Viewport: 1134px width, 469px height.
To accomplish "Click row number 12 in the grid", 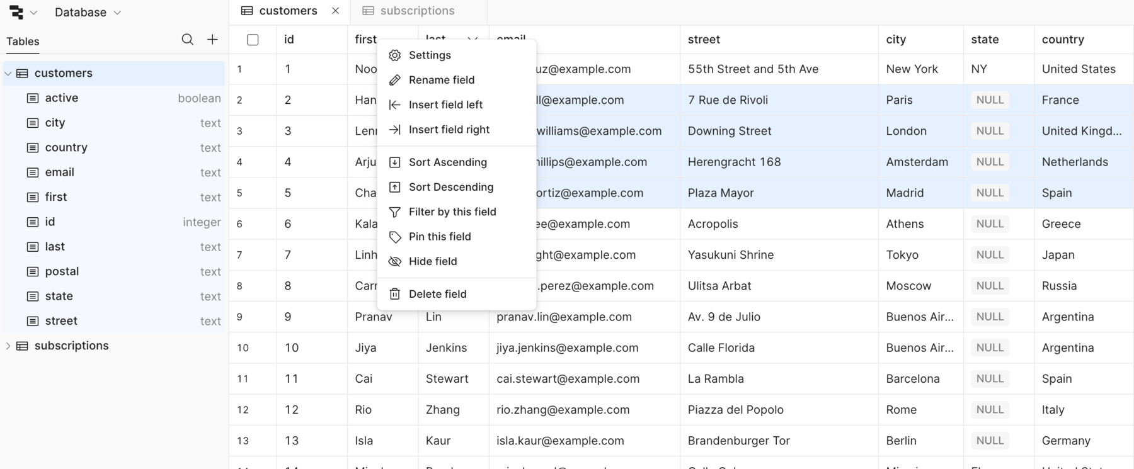I will (243, 410).
